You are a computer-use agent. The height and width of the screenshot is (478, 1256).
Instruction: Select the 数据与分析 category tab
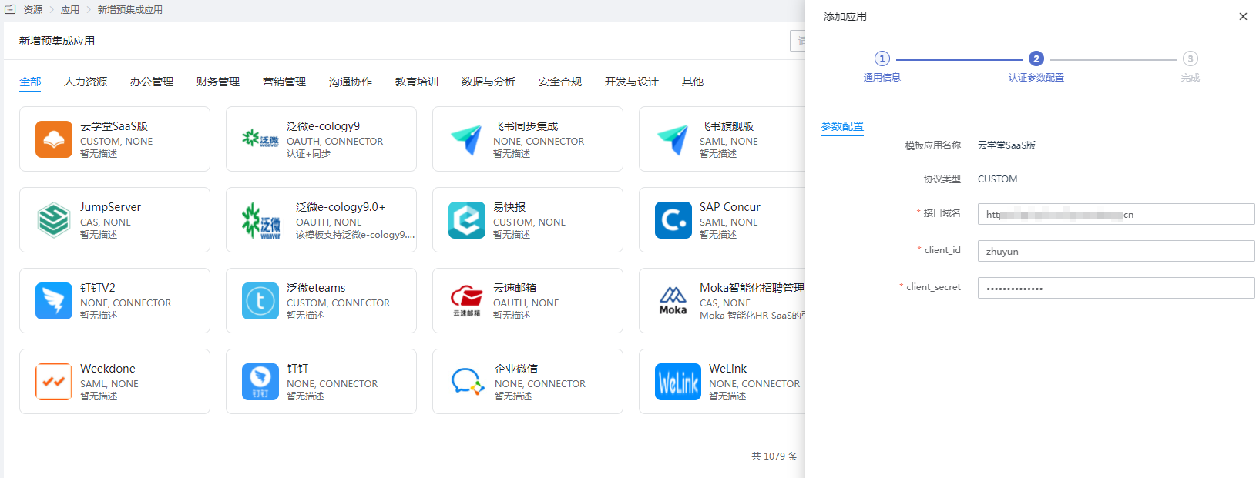489,82
